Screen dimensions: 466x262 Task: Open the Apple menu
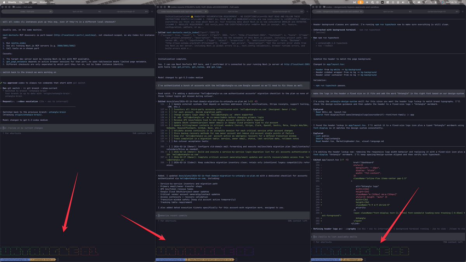3,2
